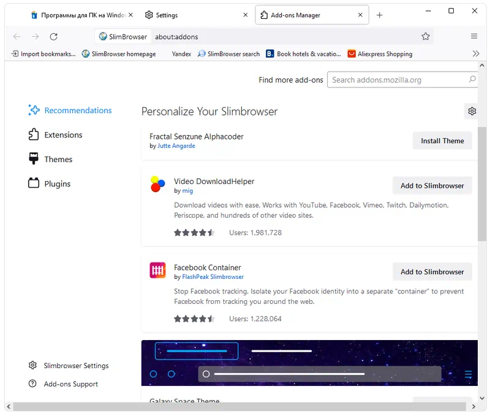Open a new tab with the plus button
490x414 pixels.
[379, 15]
